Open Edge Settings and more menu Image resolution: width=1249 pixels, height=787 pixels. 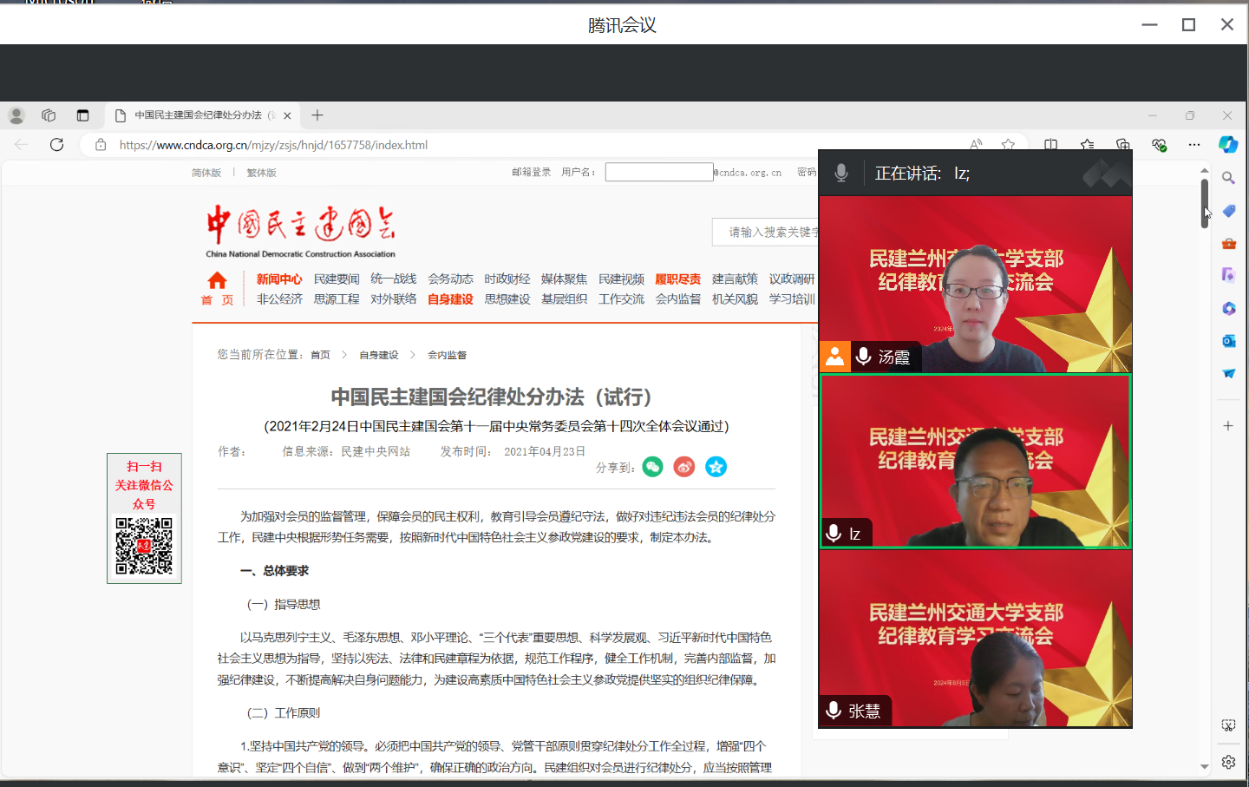pyautogui.click(x=1194, y=145)
